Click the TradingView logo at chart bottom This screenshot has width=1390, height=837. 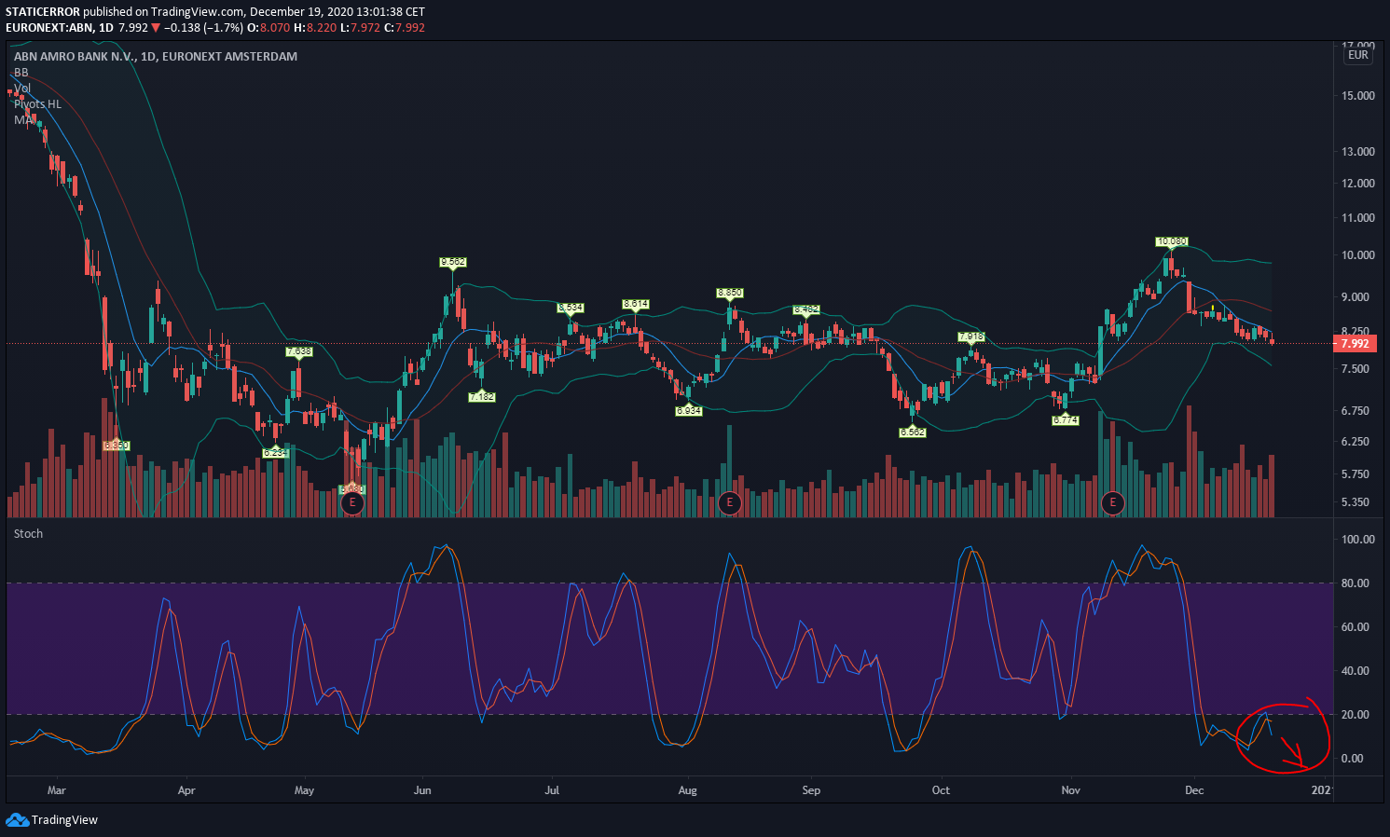click(51, 820)
